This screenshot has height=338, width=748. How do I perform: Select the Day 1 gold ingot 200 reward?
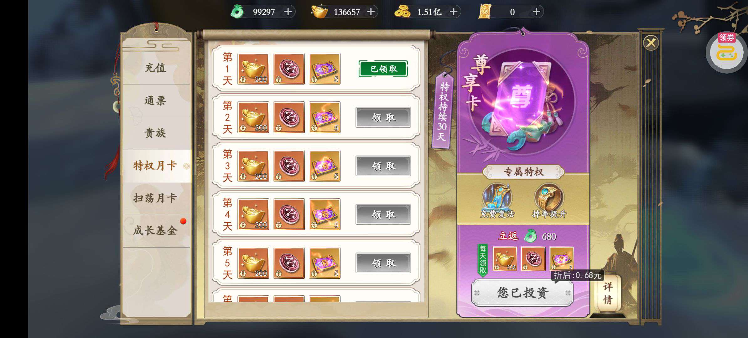[253, 69]
